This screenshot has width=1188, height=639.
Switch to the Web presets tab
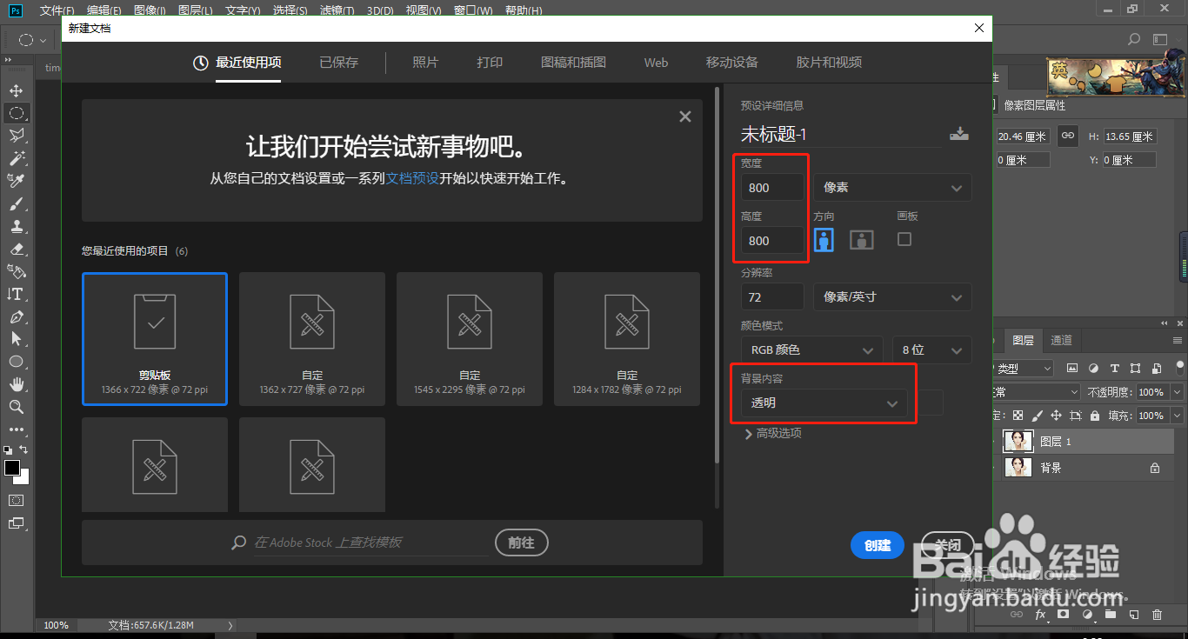(x=656, y=63)
